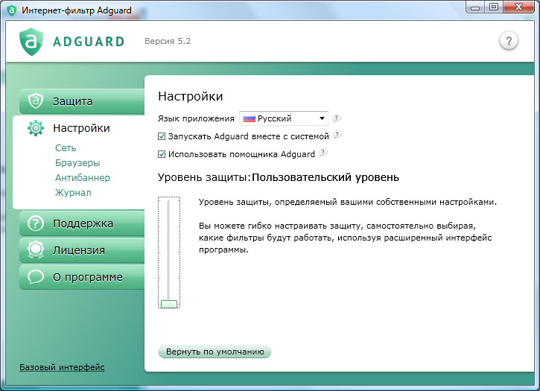Screen dimensions: 540x391
Task: Go to the Журнал settings subsection
Action: (73, 193)
